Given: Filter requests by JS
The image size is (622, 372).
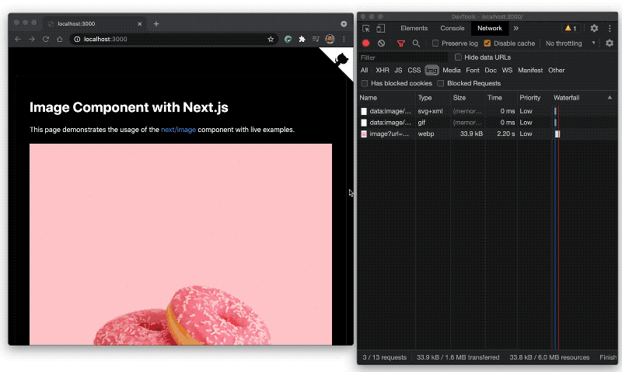Looking at the screenshot, I should (x=398, y=70).
